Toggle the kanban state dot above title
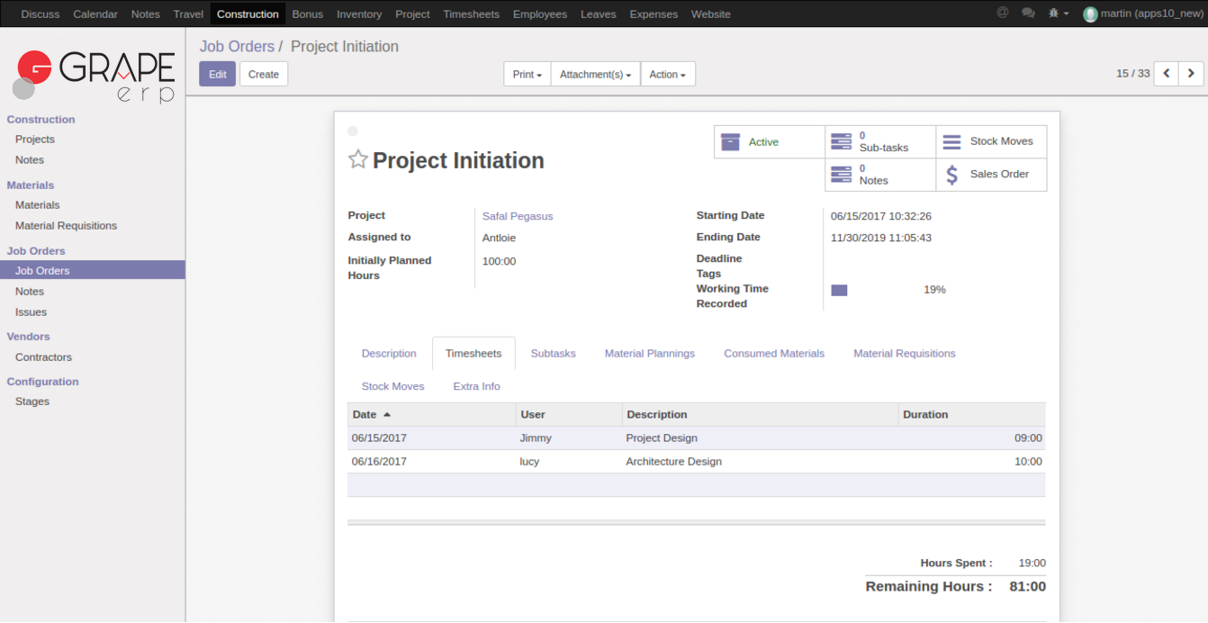This screenshot has height=623, width=1208. [x=353, y=131]
